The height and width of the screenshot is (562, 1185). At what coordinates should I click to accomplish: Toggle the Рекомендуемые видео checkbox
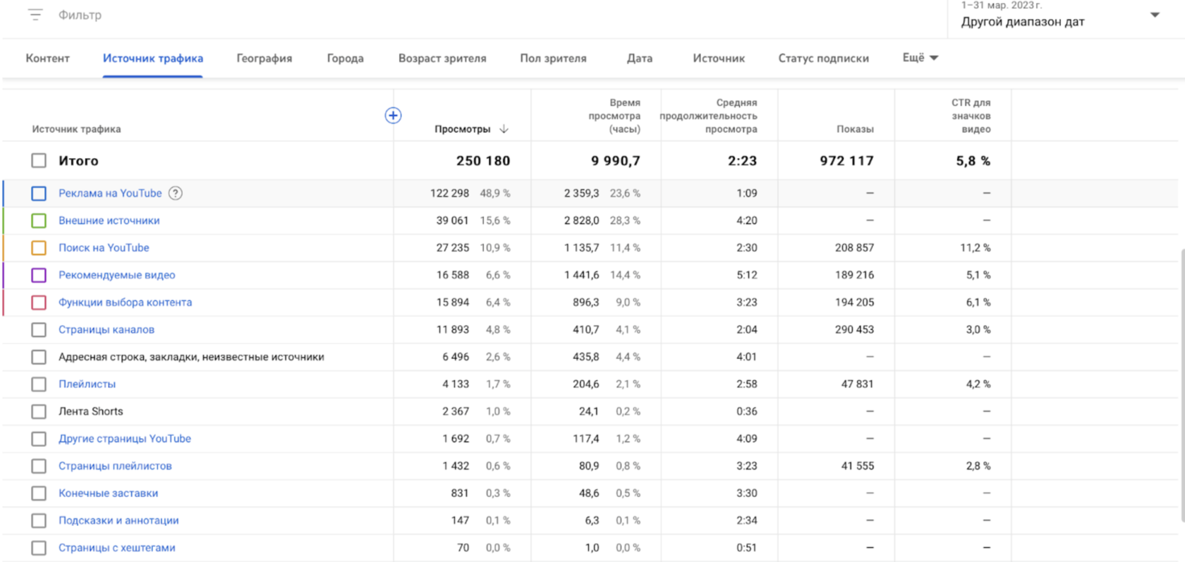click(x=39, y=275)
